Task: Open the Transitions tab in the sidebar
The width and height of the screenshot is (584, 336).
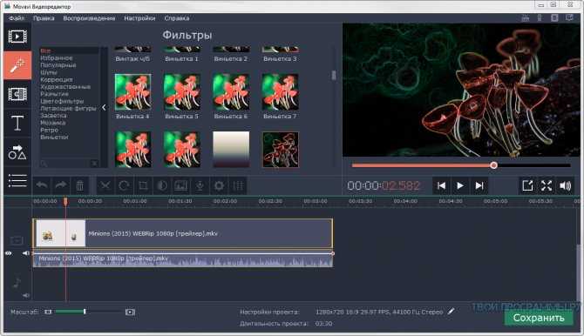Action: point(17,94)
